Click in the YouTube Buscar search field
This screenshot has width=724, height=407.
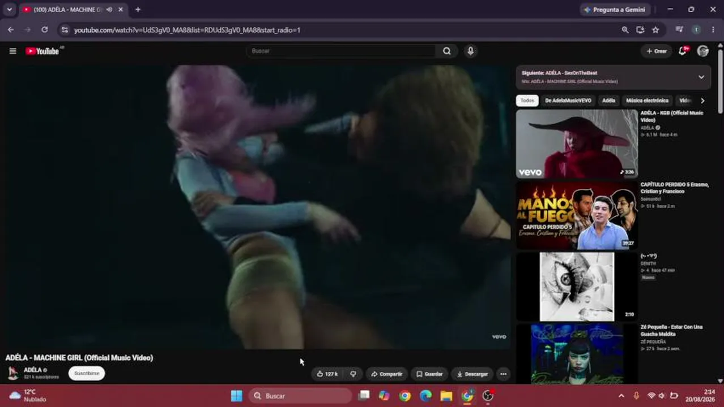[342, 51]
